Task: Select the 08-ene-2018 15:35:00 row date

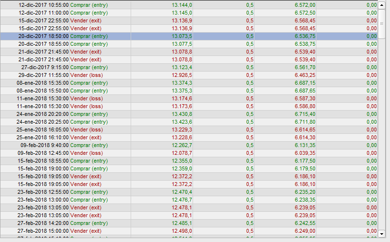Action: click(x=42, y=83)
